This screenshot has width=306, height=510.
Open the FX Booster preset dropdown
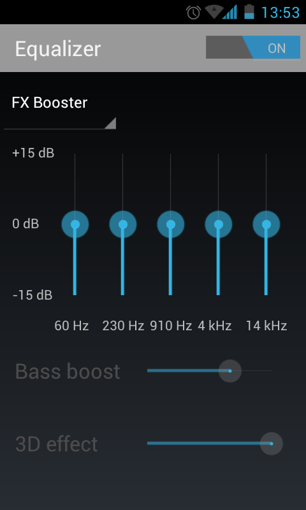click(60, 110)
